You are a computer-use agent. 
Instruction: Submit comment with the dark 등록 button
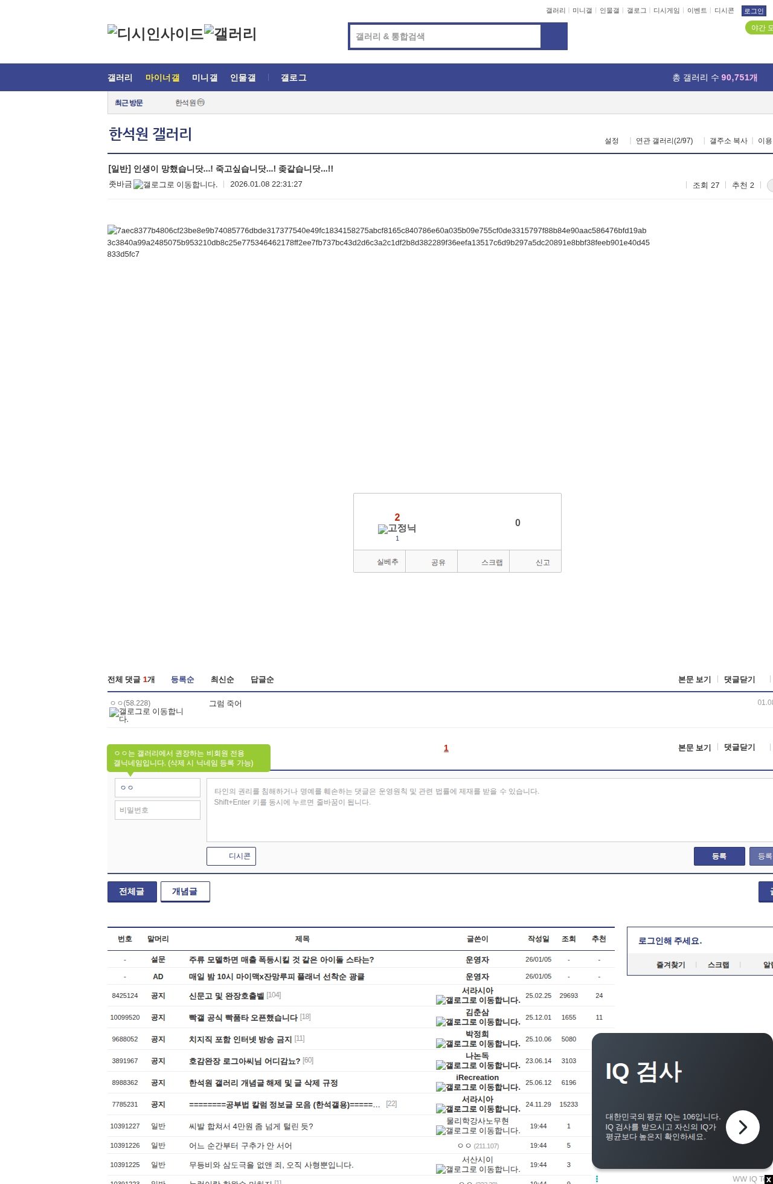coord(719,856)
